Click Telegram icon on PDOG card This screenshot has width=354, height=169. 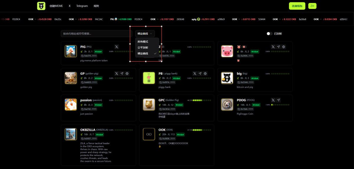278,100
